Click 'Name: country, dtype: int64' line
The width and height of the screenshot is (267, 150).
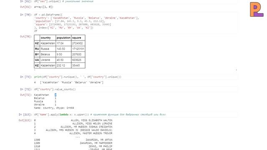click(54, 108)
